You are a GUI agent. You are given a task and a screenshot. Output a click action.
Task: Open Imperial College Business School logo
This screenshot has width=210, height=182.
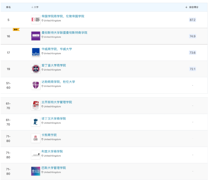click(x=36, y=20)
